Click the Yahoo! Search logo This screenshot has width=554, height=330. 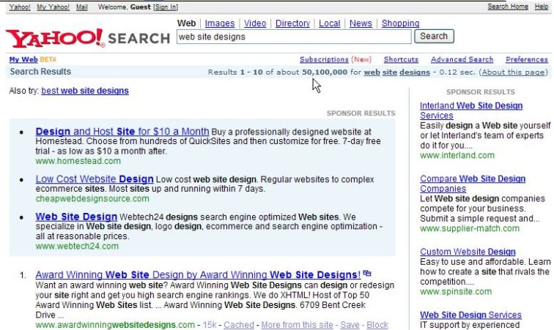click(x=88, y=38)
